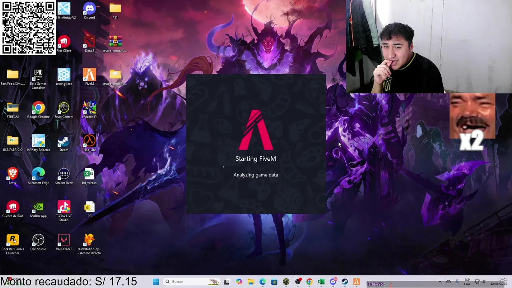Open Microsoft Store from the taskbar
512x288 pixels.
pyautogui.click(x=274, y=282)
